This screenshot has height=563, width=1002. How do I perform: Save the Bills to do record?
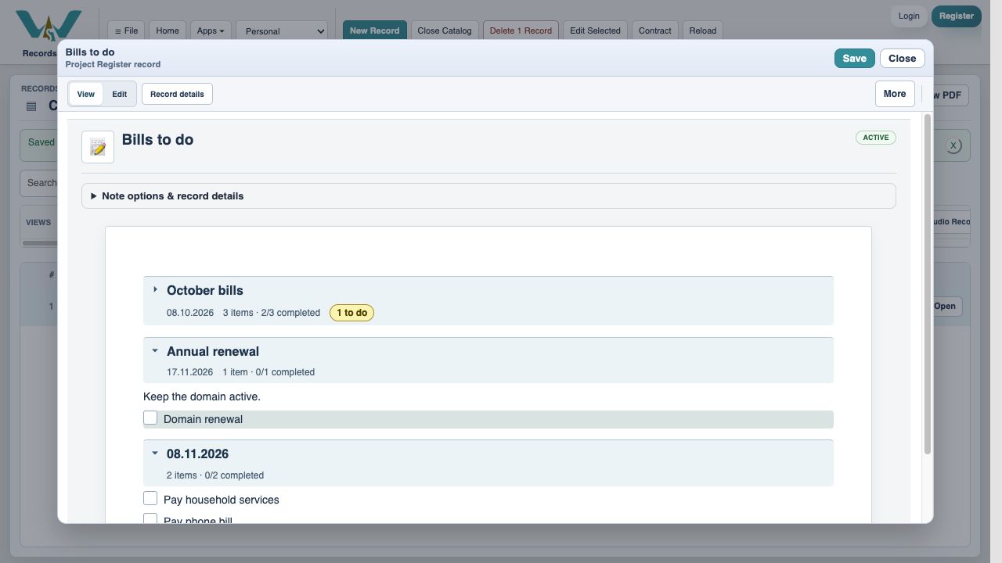click(854, 58)
